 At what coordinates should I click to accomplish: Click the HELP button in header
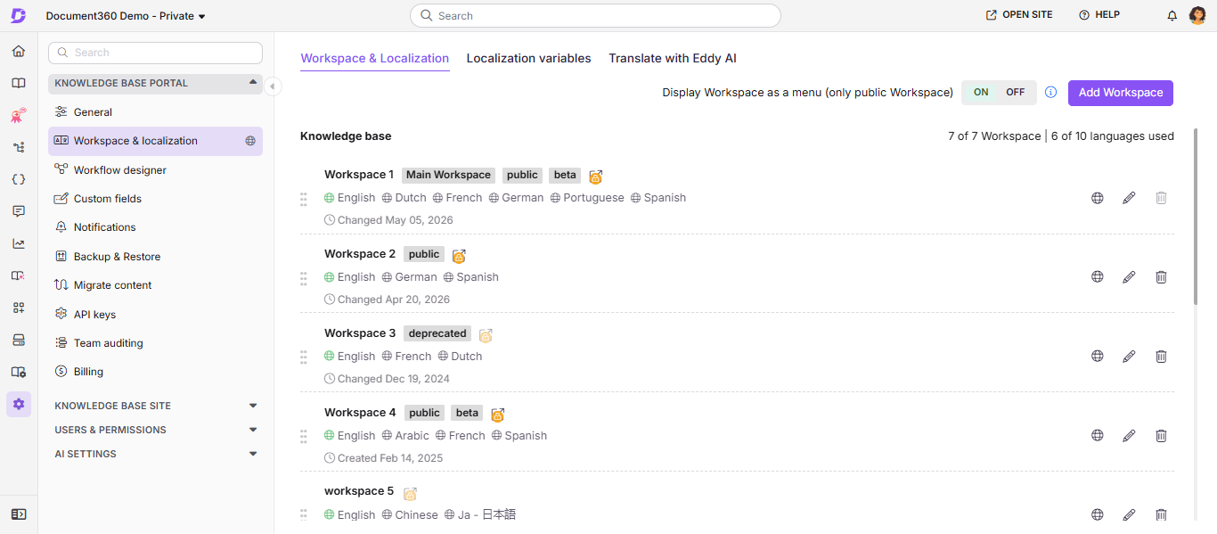click(x=1099, y=15)
